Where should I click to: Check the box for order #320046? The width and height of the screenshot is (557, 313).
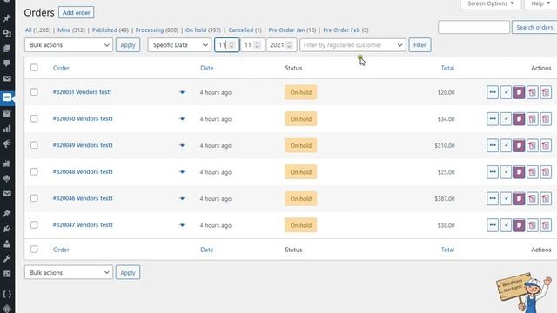pyautogui.click(x=34, y=198)
